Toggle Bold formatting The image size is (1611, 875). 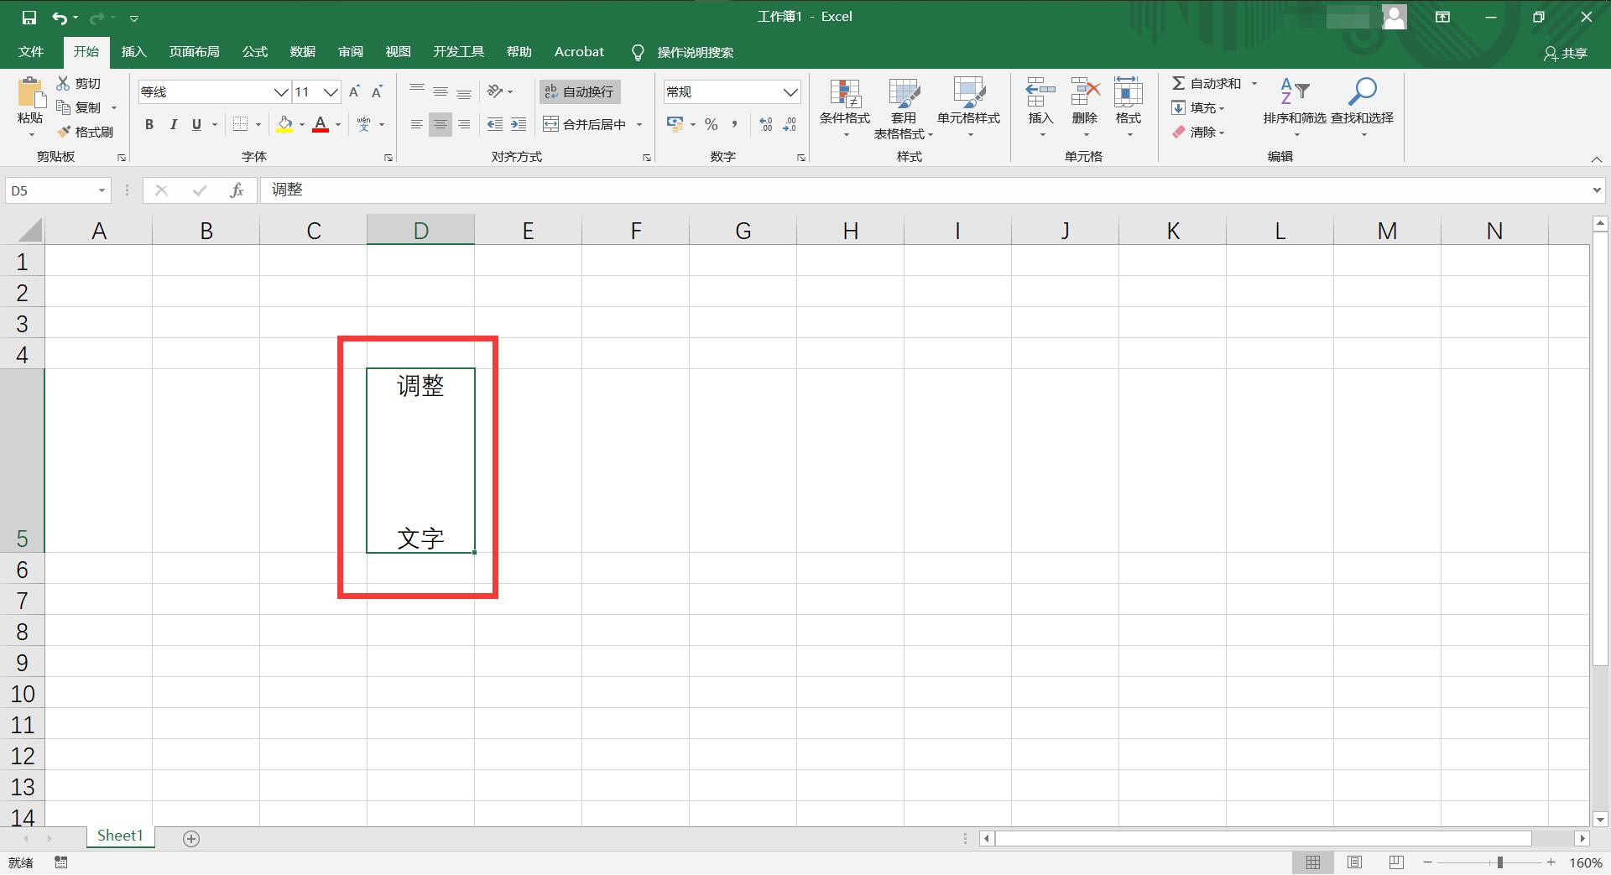pos(149,124)
